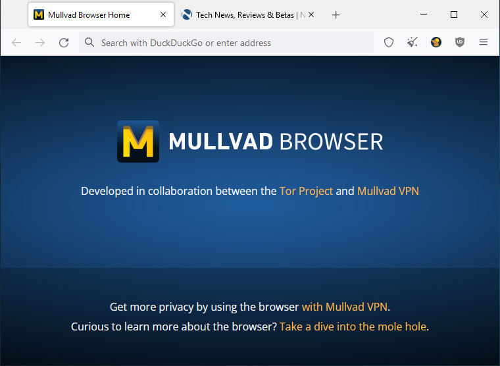Click the shield security level icon
This screenshot has height=366, width=500.
pyautogui.click(x=389, y=43)
